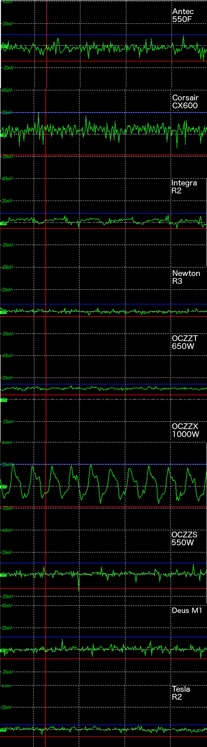Click the zero-level marker of the Deus M1 trace

pos(4,650)
